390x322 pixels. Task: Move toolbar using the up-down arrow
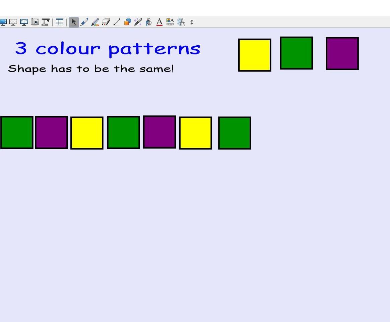(x=192, y=22)
